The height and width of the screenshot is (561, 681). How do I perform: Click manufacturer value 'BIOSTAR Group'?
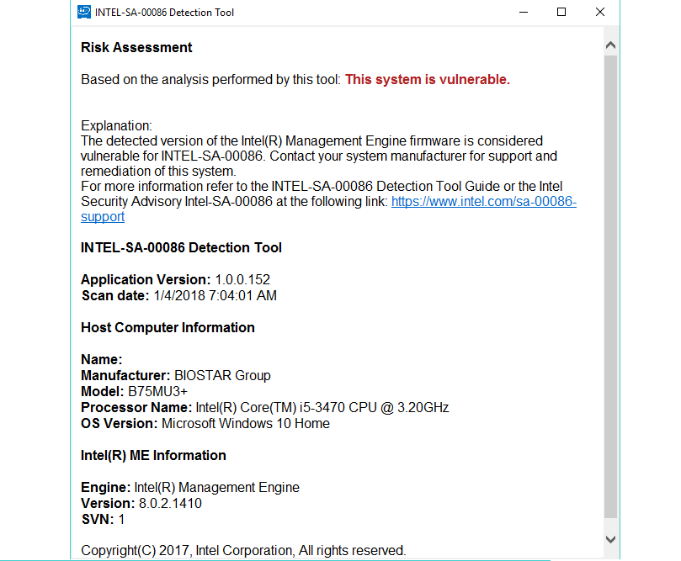(x=222, y=375)
